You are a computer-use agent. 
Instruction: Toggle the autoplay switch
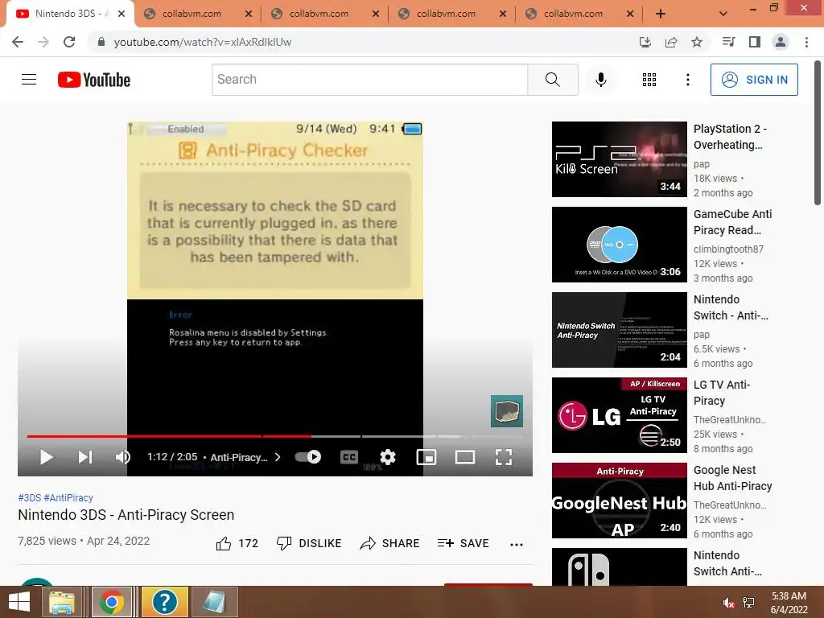pyautogui.click(x=308, y=457)
